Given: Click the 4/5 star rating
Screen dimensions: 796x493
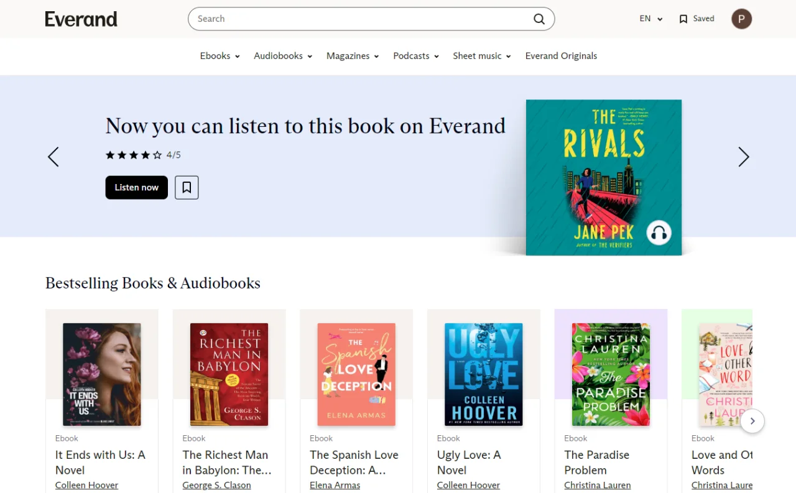Looking at the screenshot, I should 143,155.
